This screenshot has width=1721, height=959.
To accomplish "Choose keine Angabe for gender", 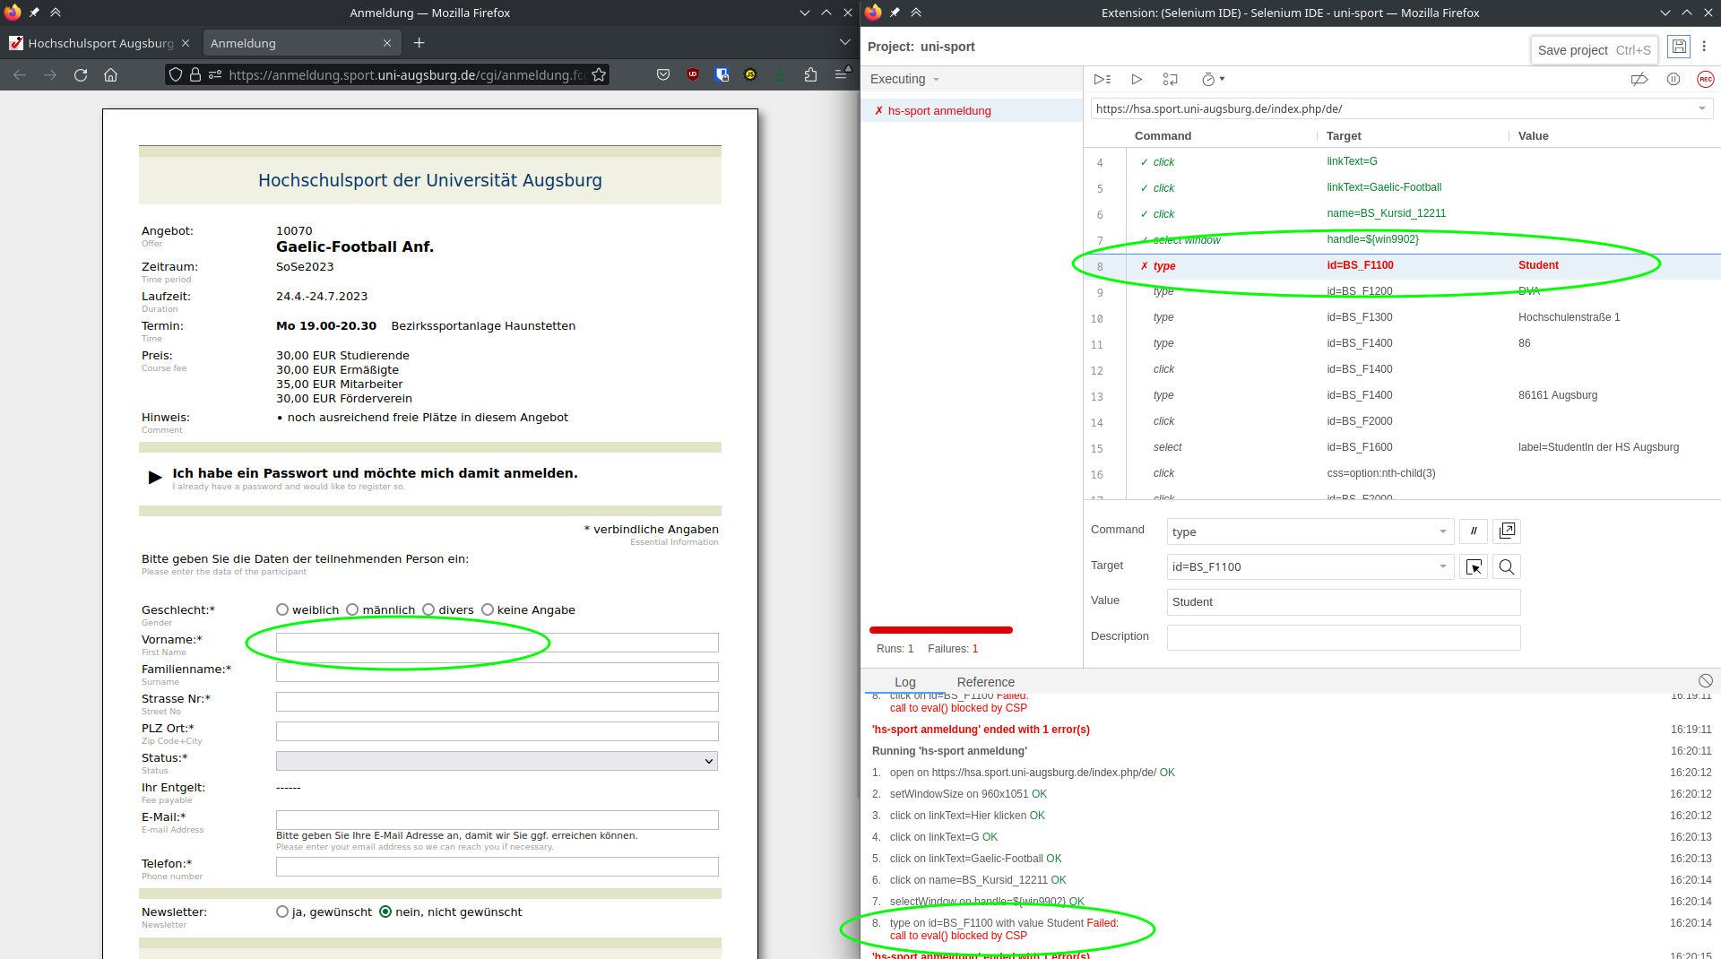I will (x=488, y=610).
